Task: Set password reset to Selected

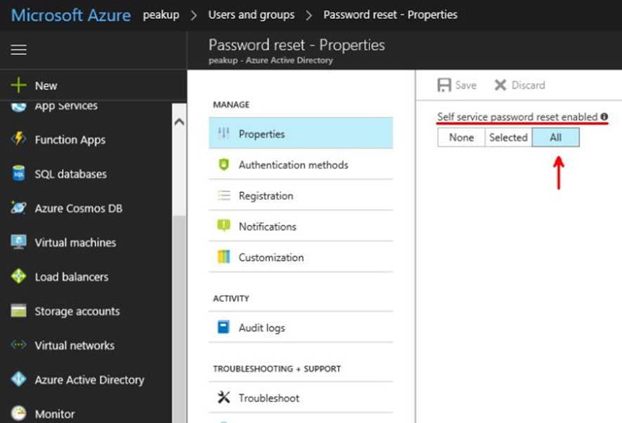Action: pos(508,137)
